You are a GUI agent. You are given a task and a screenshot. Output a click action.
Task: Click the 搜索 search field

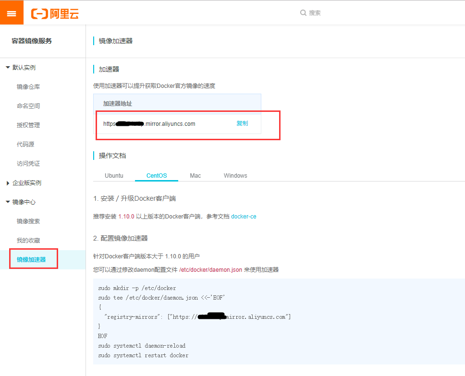tap(315, 13)
